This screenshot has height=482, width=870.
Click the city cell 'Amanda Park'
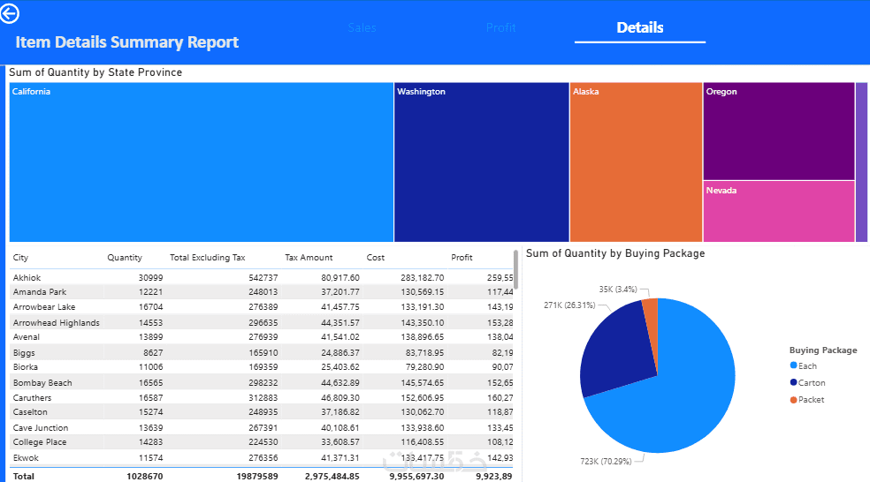(x=40, y=292)
